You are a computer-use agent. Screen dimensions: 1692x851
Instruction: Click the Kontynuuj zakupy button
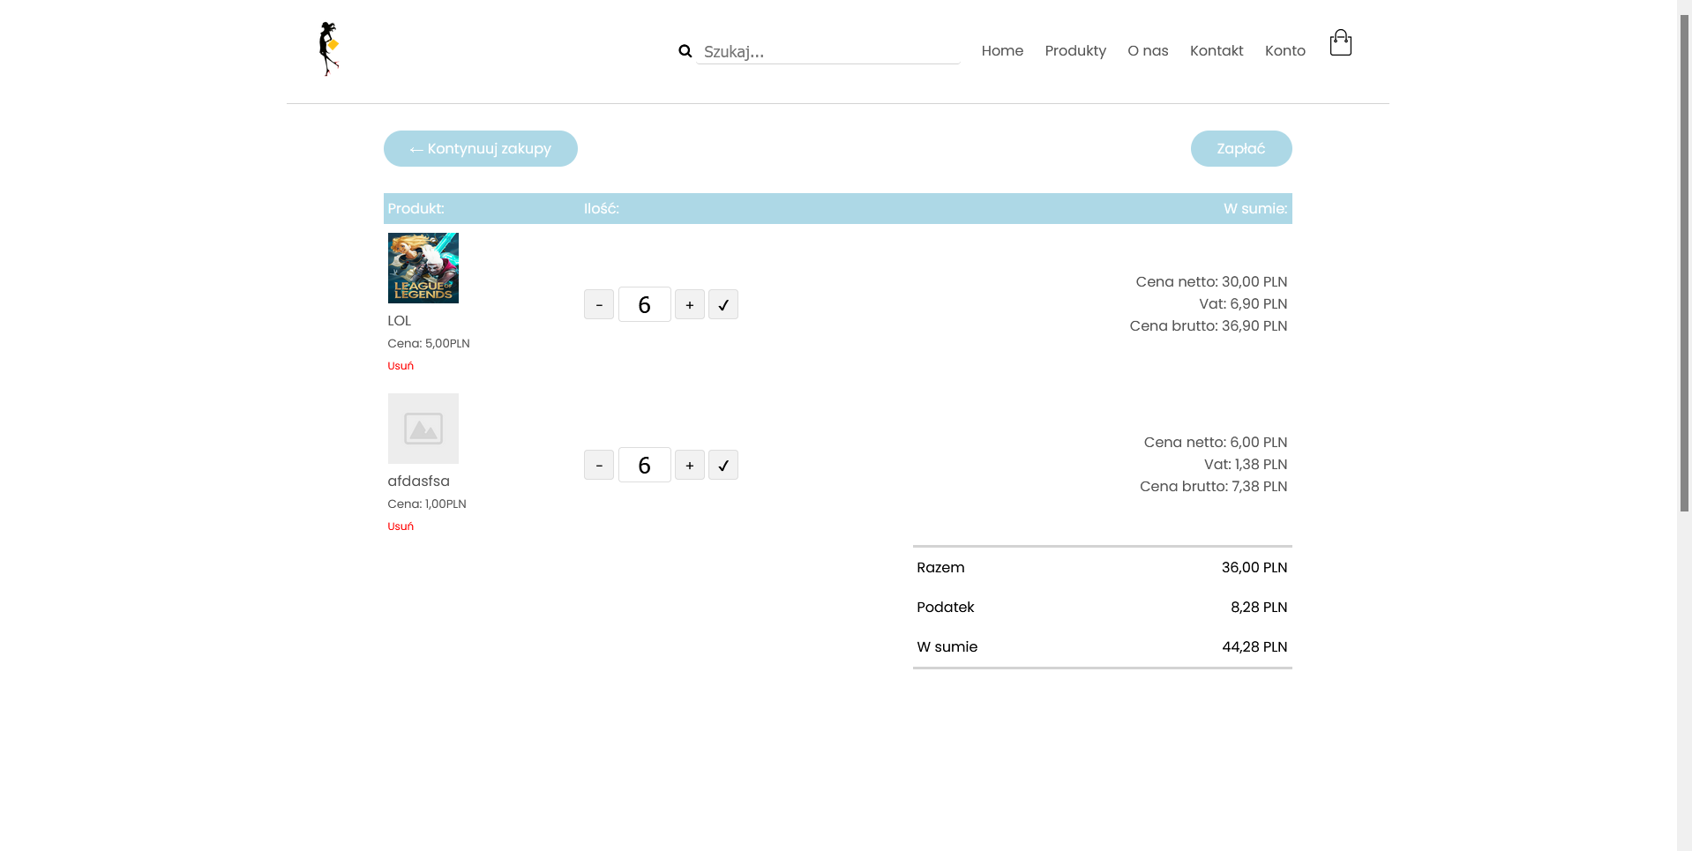point(480,148)
